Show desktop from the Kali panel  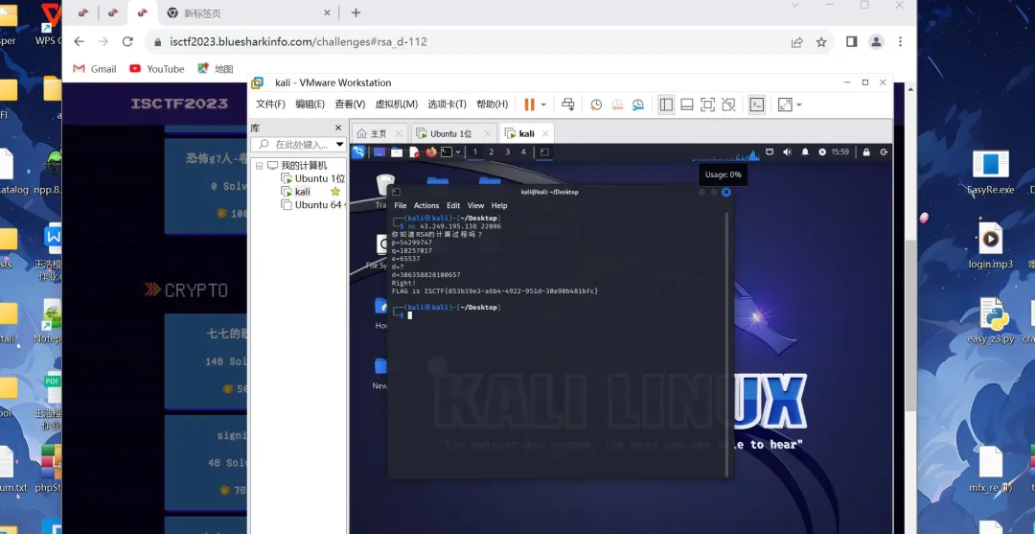pyautogui.click(x=379, y=151)
